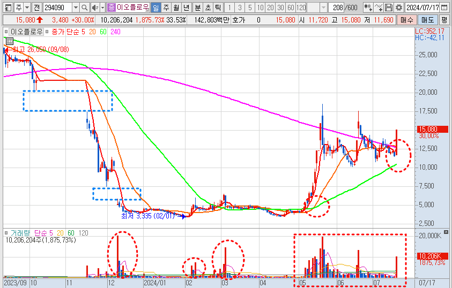Click the 이오플로우 legend label button
The height and width of the screenshot is (288, 452).
coord(26,32)
